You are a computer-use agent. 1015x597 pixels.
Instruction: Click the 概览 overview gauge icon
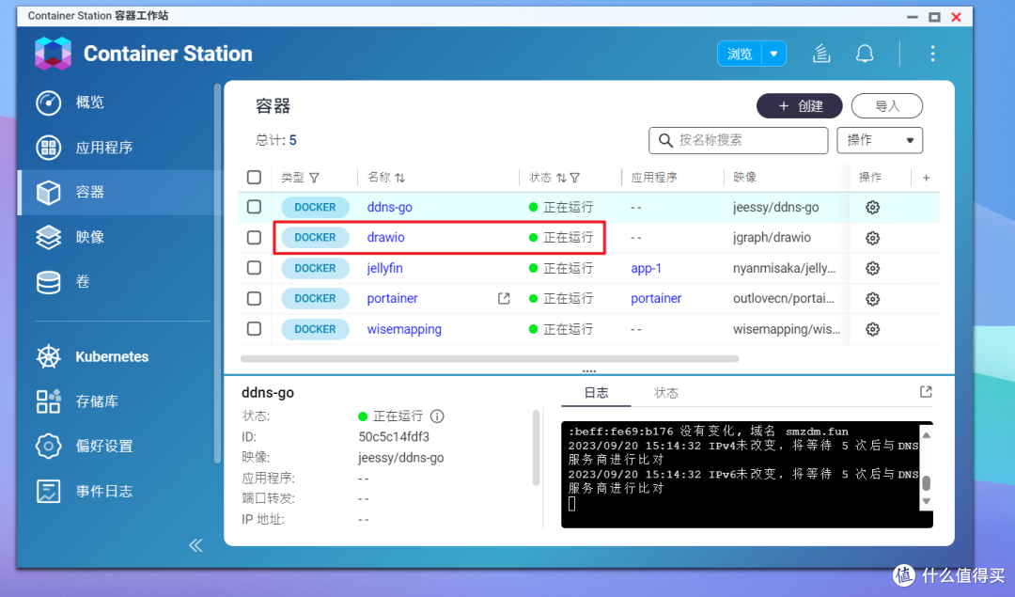click(49, 102)
